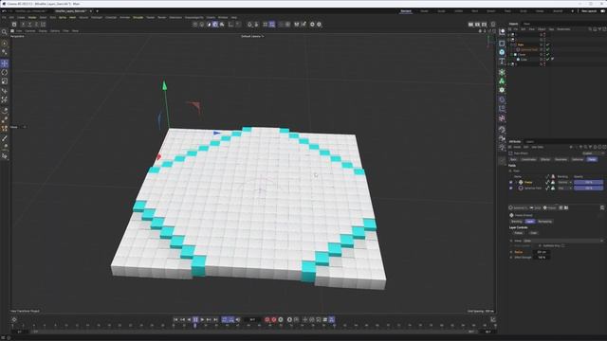Open the Takes tab in Object Manager
Viewport: 607px width, 341px height.
526,24
